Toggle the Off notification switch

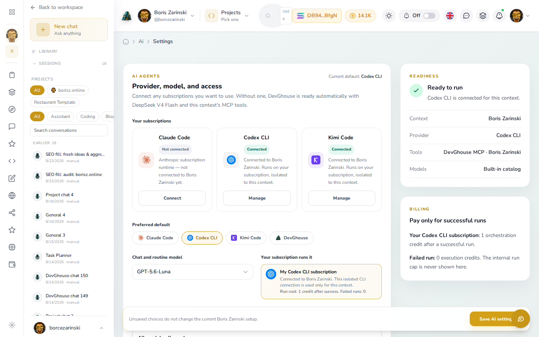pos(429,16)
